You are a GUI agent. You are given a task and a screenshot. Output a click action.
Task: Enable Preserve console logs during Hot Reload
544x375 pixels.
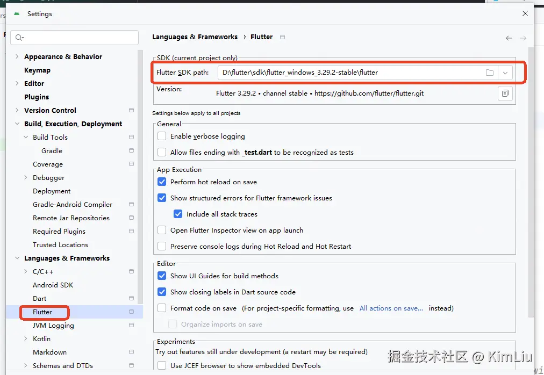[x=162, y=246]
